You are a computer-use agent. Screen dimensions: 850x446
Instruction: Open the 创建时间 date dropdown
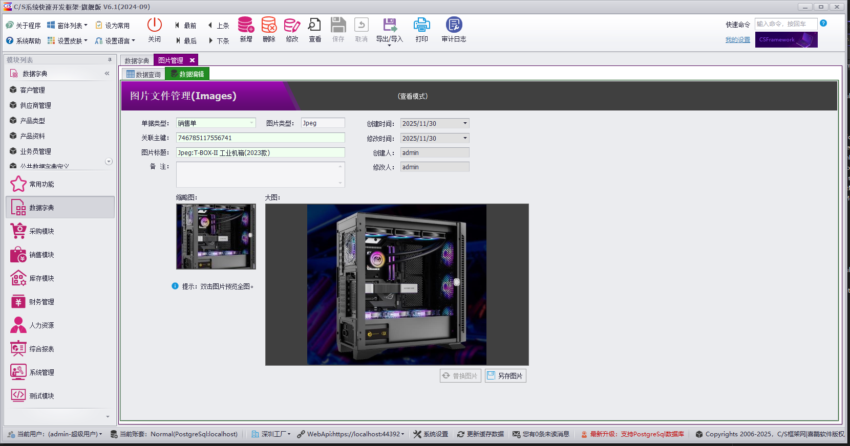coord(465,123)
